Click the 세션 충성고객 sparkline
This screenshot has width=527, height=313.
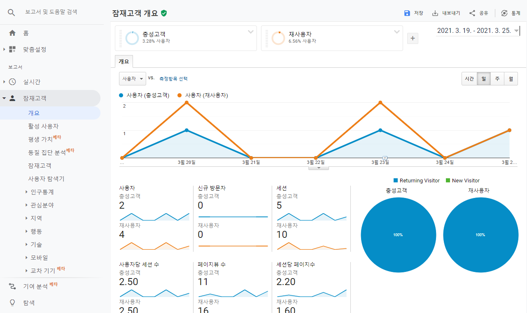point(311,216)
